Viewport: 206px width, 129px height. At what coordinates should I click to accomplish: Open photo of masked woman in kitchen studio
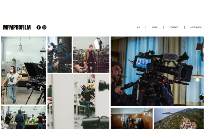pos(23,71)
